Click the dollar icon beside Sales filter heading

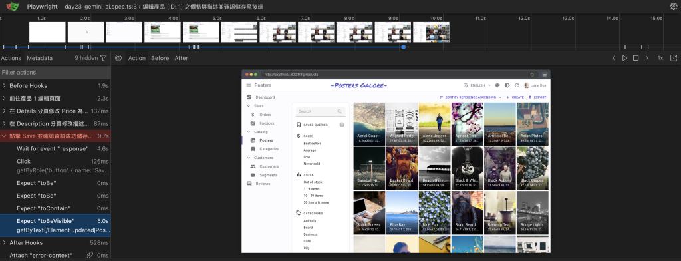click(x=299, y=136)
